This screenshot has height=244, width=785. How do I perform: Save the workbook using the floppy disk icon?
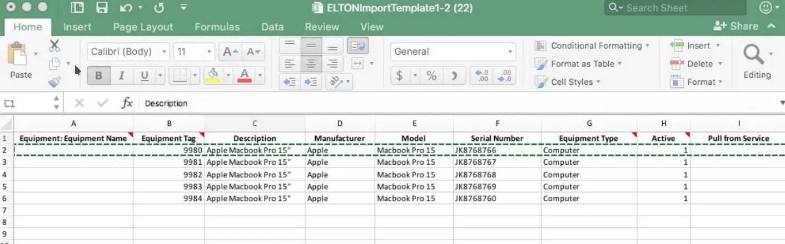pyautogui.click(x=102, y=8)
